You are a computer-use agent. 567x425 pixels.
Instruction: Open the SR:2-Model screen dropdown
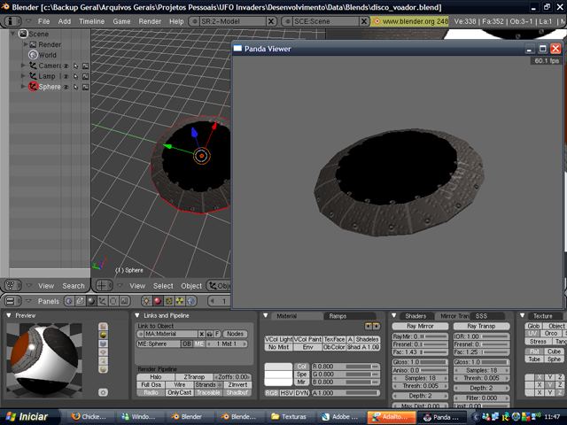coord(195,20)
